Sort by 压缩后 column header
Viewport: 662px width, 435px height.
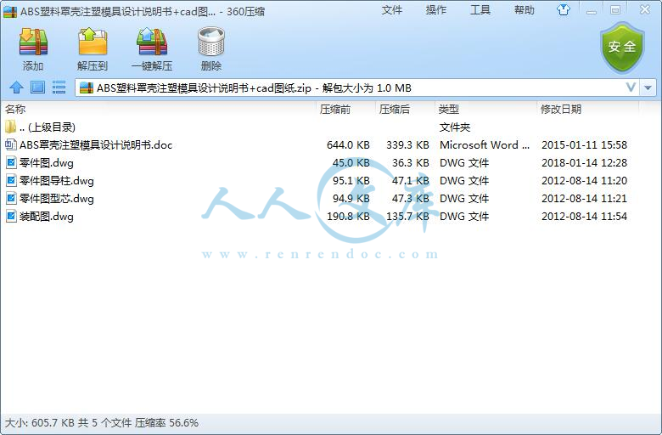[x=395, y=109]
